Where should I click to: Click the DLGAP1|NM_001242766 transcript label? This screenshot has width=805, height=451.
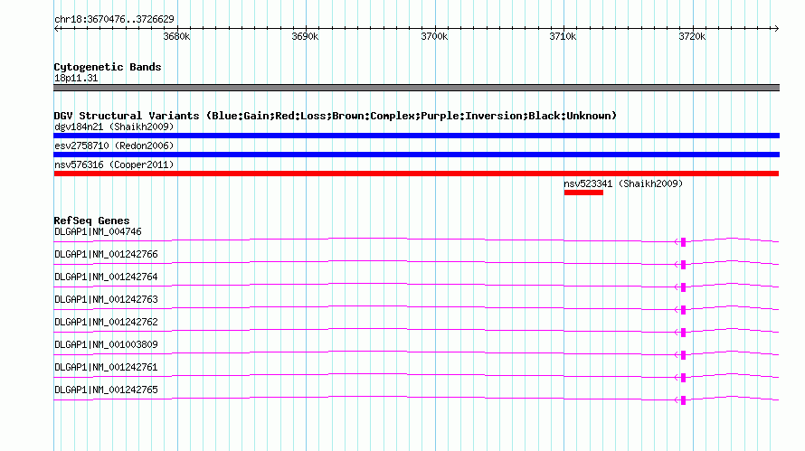106,254
